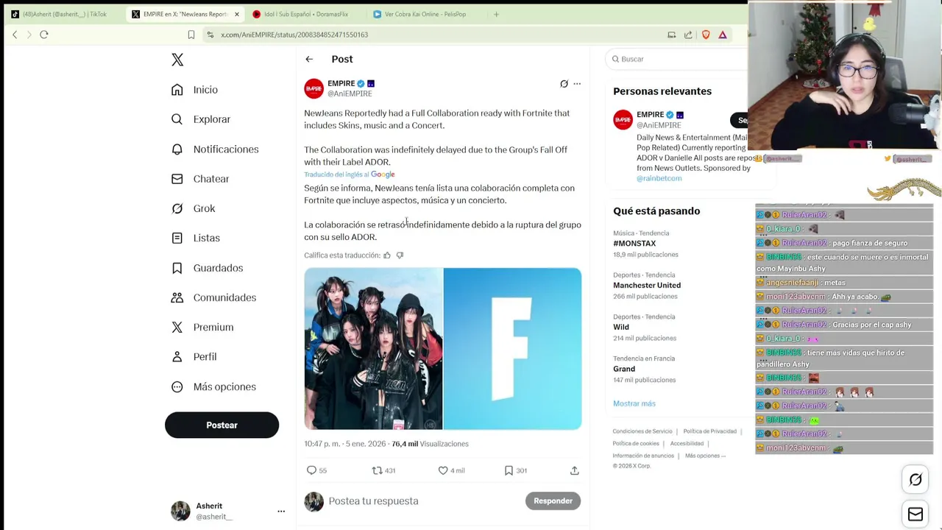
Task: Click the Brave Rewards triangle icon
Action: [x=723, y=35]
